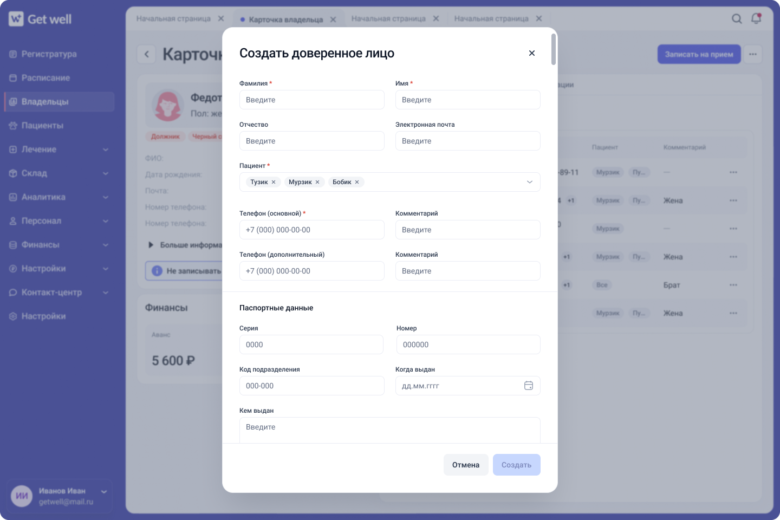This screenshot has width=780, height=520.
Task: Expand the Персонал sidebar section
Action: [60, 221]
